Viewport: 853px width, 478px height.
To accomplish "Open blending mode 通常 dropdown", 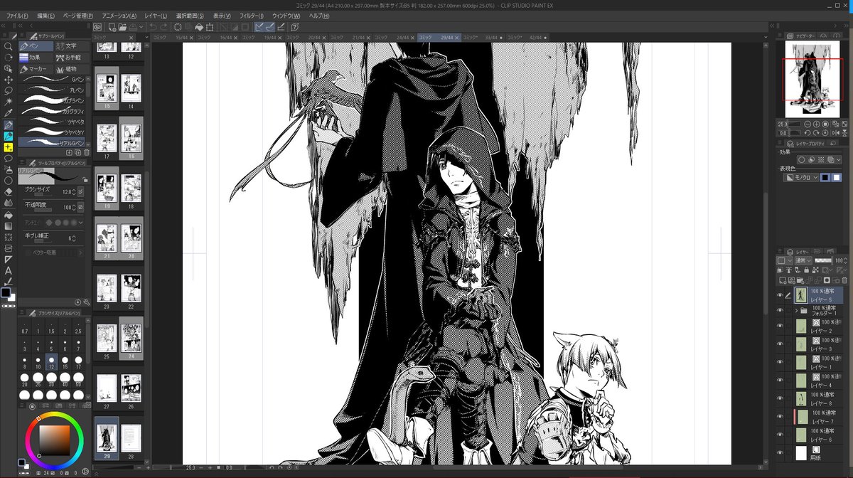I will (x=803, y=261).
